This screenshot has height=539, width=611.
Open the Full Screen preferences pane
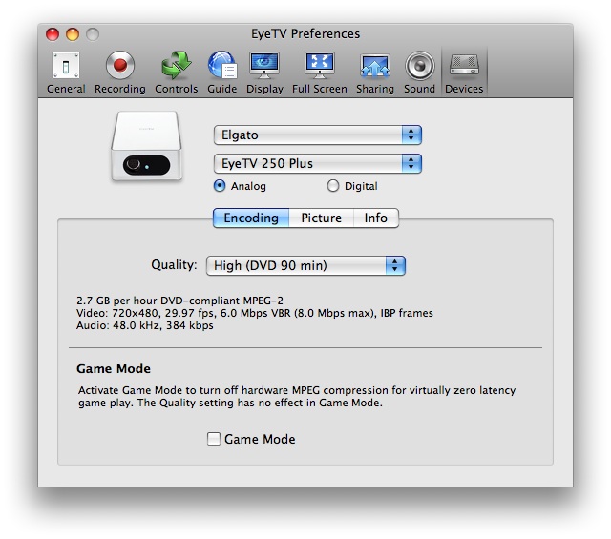coord(320,73)
